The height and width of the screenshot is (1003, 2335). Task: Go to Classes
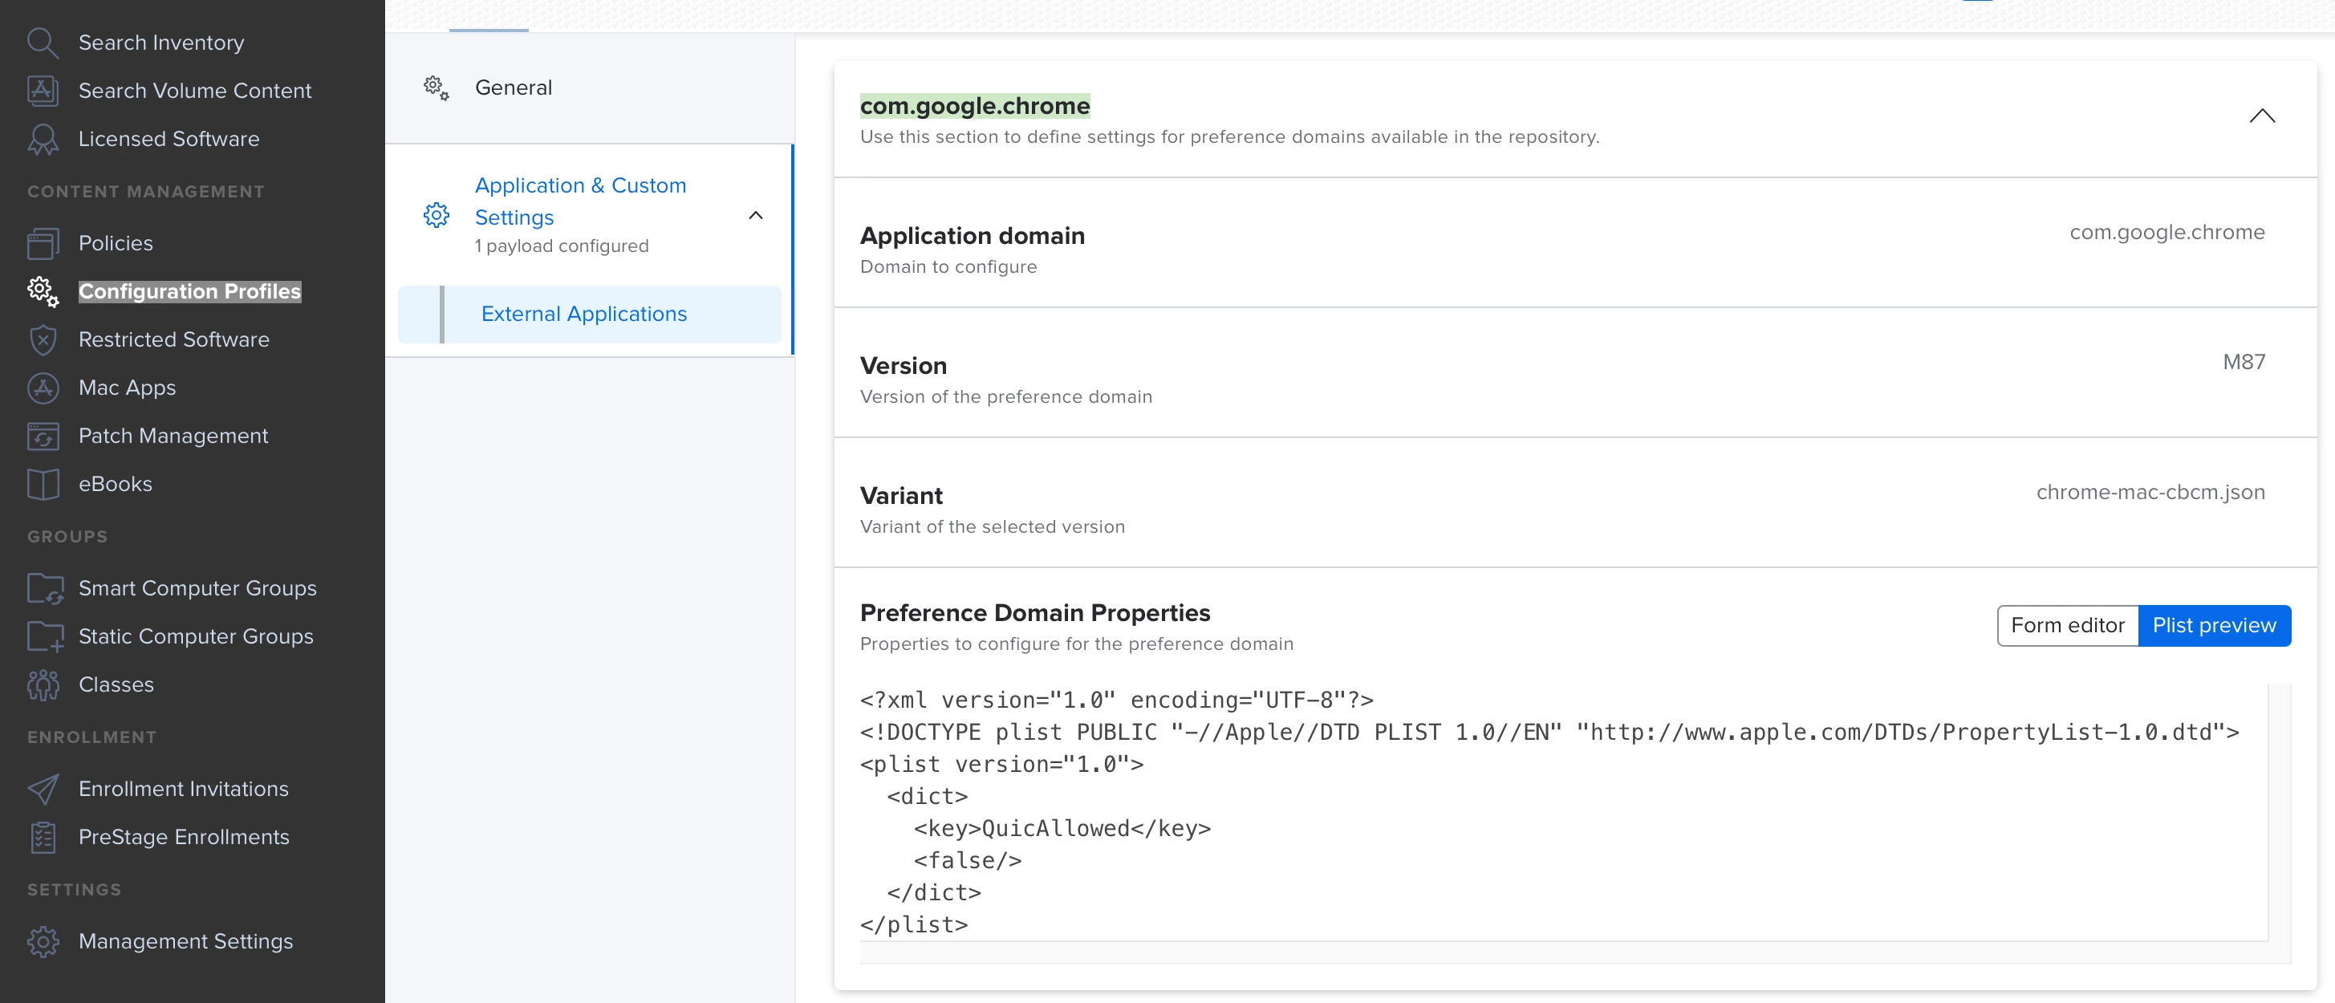point(116,685)
